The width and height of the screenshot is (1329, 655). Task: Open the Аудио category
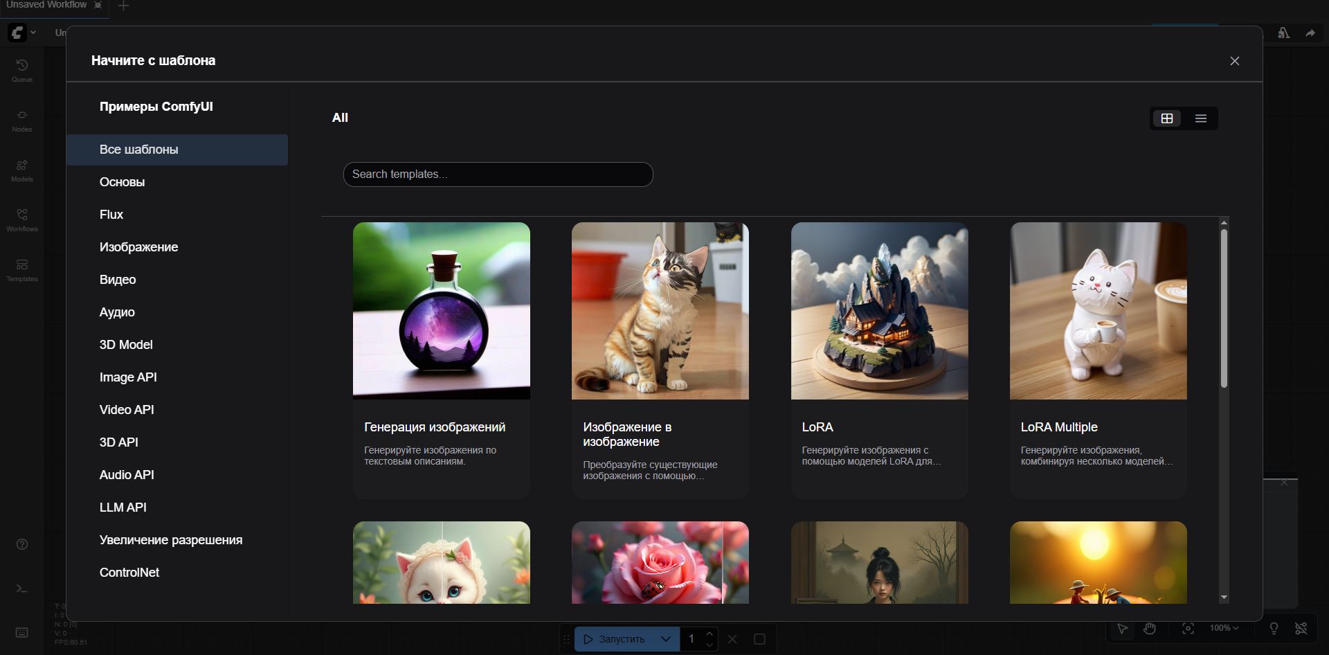(x=177, y=312)
